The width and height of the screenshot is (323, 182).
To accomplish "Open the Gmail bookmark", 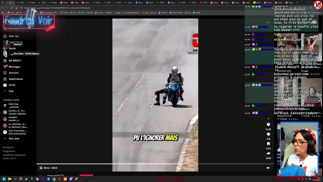I will 145,13.
